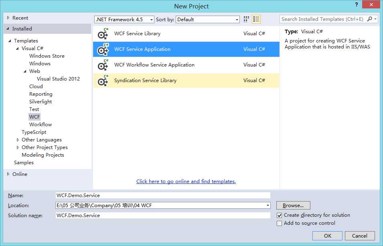The height and width of the screenshot is (246, 383).
Task: Click the Search Installed Templates box
Action: [x=323, y=19]
